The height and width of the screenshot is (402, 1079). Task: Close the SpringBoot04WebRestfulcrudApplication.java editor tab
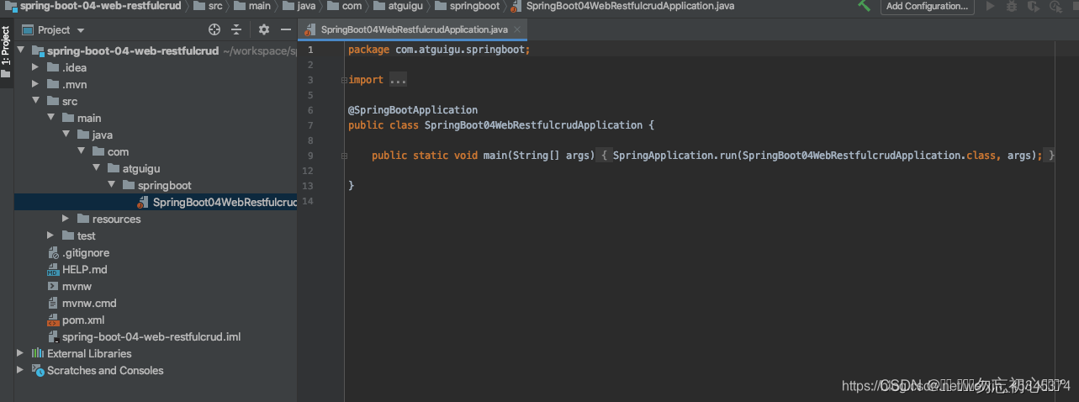519,29
